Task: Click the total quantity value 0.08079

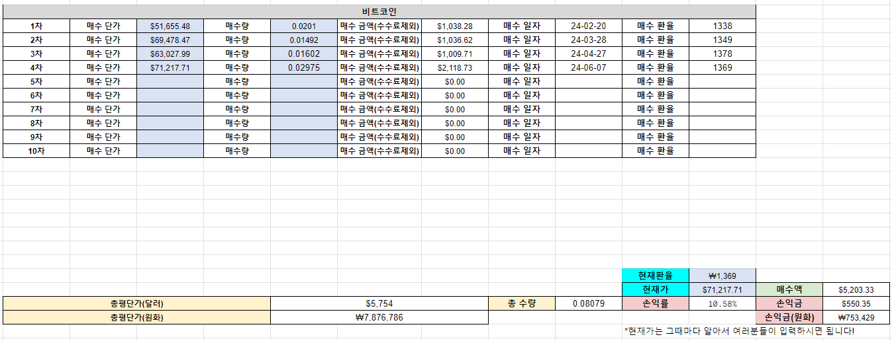Action: pyautogui.click(x=589, y=303)
